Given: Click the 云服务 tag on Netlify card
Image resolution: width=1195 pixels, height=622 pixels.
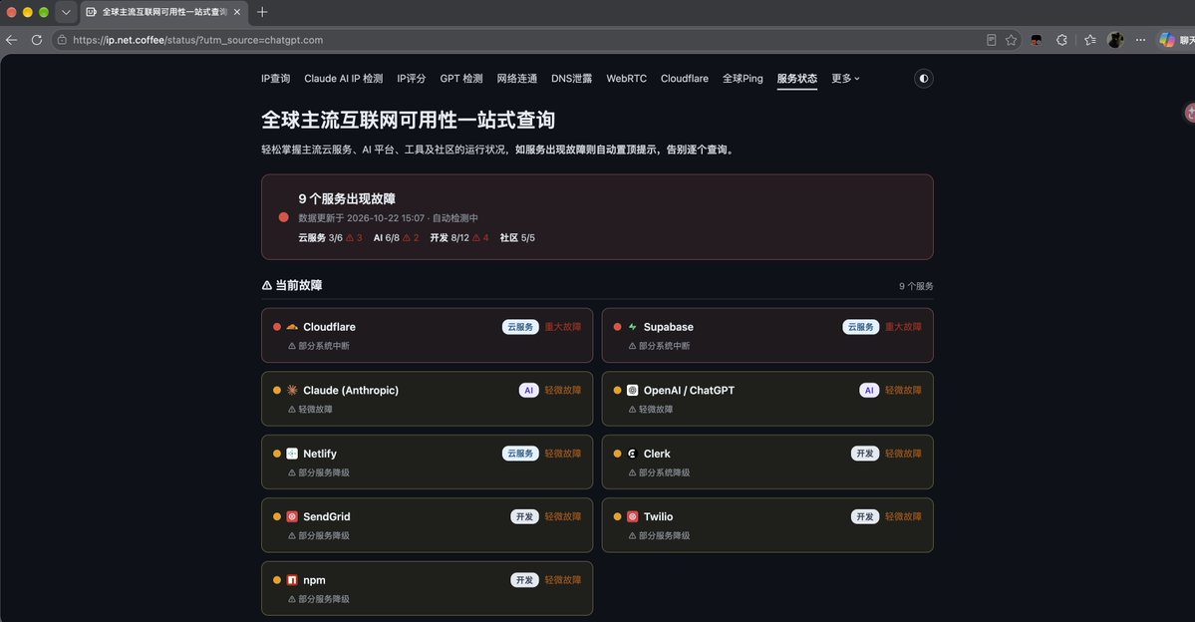Looking at the screenshot, I should (x=520, y=454).
